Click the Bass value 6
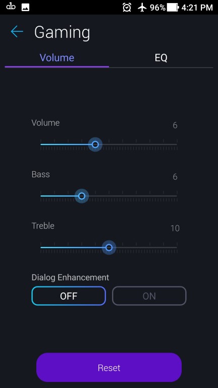 (175, 177)
